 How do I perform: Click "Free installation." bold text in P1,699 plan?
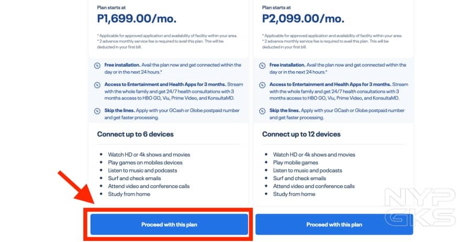pyautogui.click(x=122, y=65)
